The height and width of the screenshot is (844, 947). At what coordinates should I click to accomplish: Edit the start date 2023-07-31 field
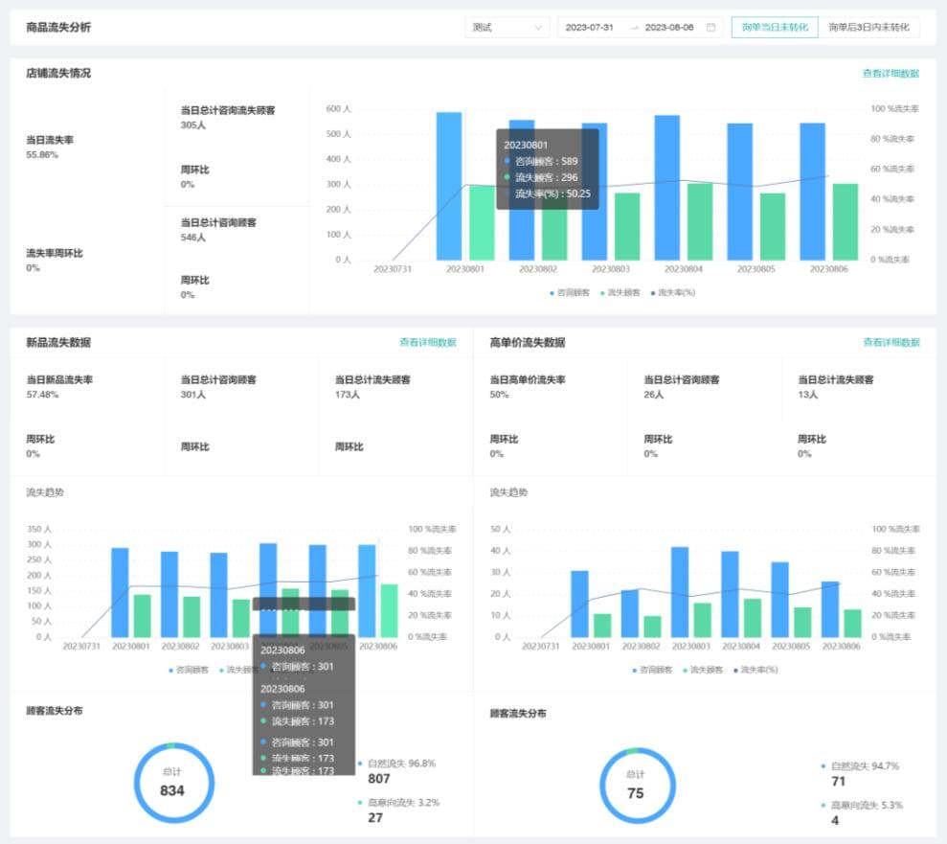pyautogui.click(x=589, y=27)
